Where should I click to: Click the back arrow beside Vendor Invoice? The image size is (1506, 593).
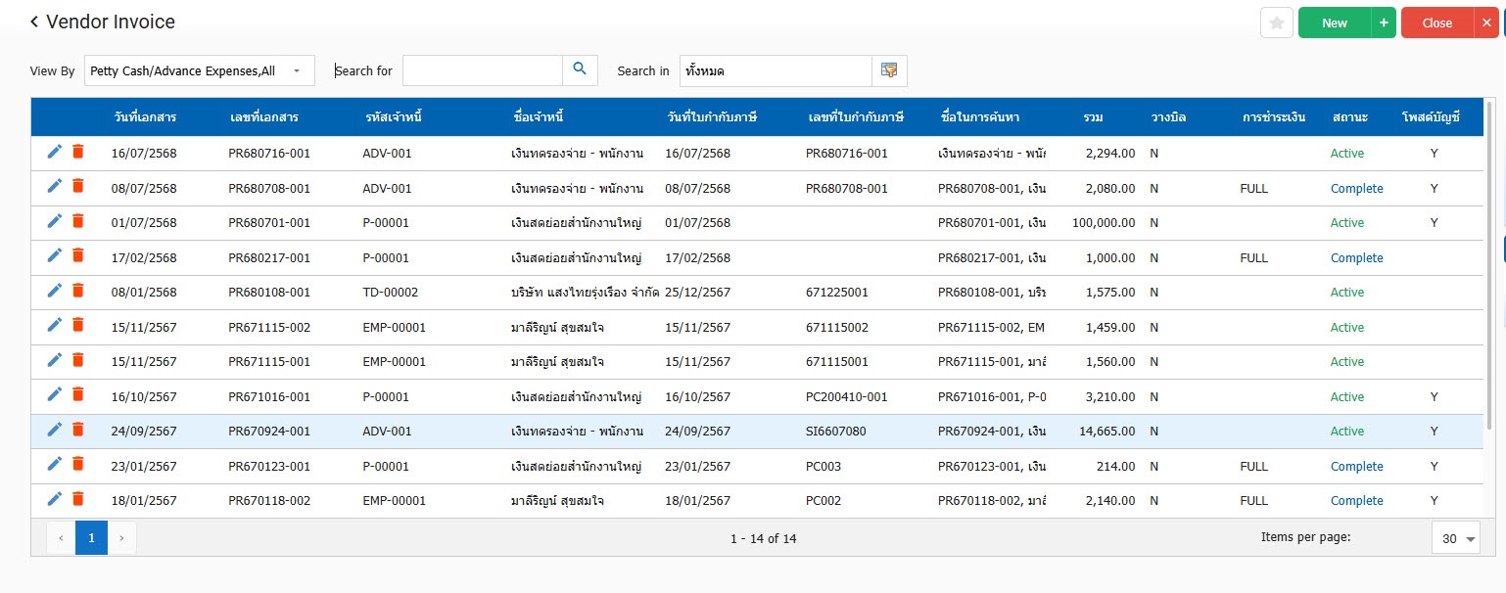(x=34, y=22)
